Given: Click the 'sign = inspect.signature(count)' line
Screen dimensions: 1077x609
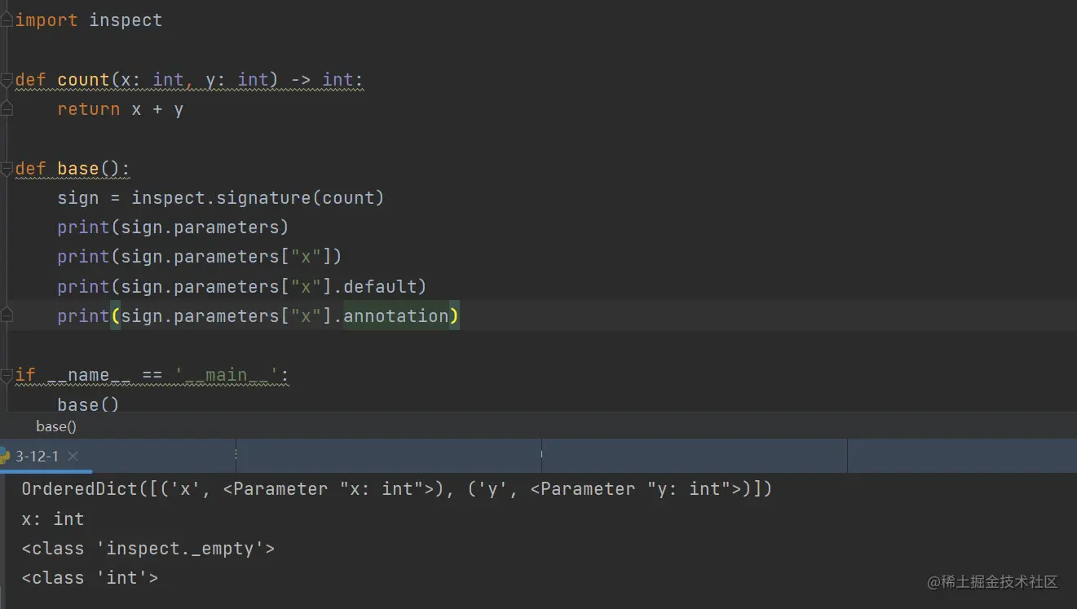Looking at the screenshot, I should point(220,198).
